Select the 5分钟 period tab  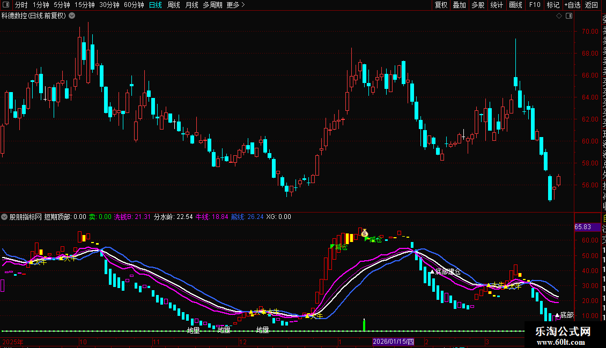(x=62, y=5)
